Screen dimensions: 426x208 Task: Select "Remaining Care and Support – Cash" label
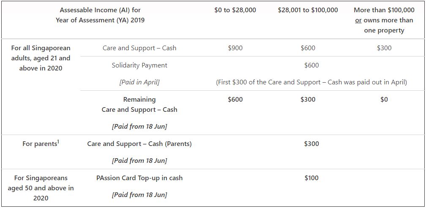[139, 105]
